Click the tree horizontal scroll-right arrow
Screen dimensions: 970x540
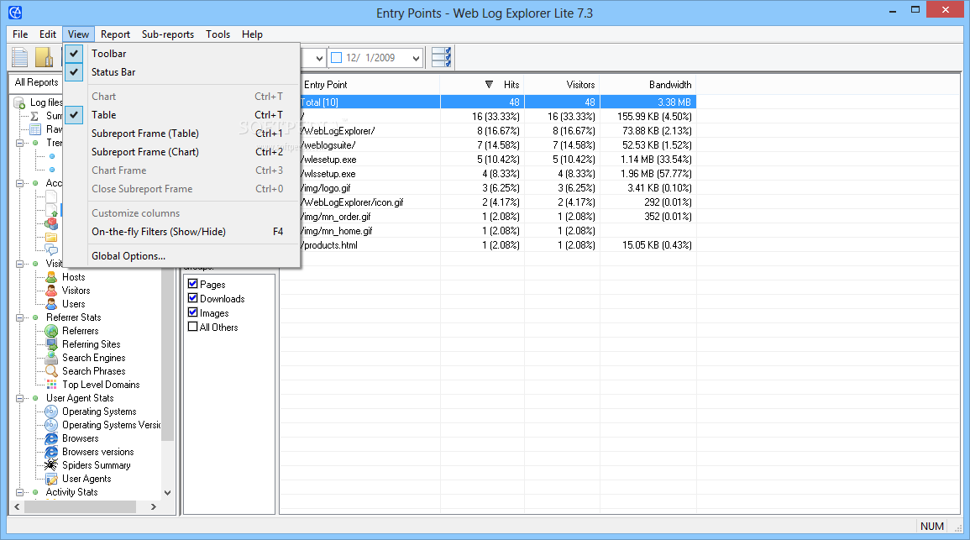pyautogui.click(x=154, y=506)
